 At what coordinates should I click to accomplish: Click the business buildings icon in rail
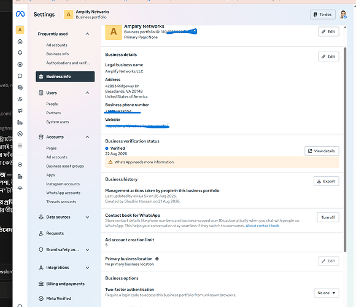pyautogui.click(x=20, y=176)
